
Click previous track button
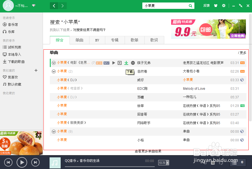[8, 162]
